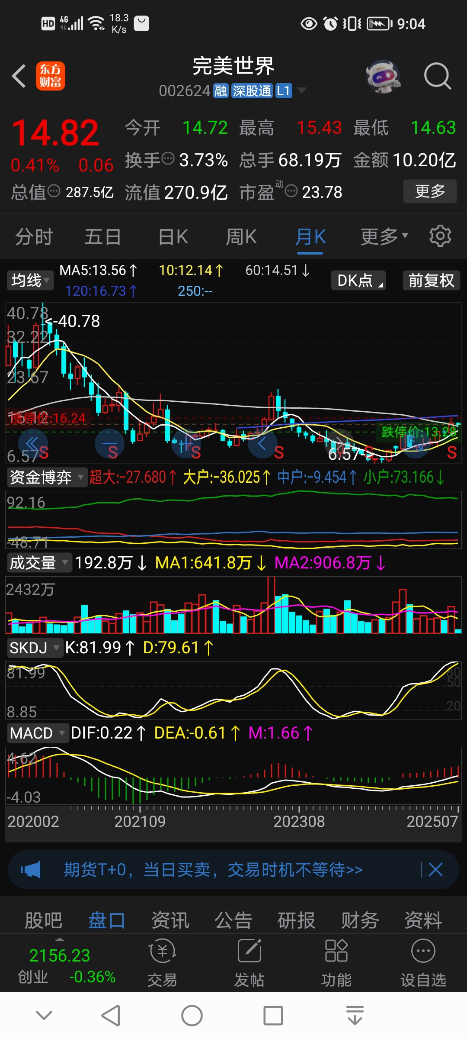Expand the stock code dropdown arrow
This screenshot has width=467, height=1039.
pos(302,90)
